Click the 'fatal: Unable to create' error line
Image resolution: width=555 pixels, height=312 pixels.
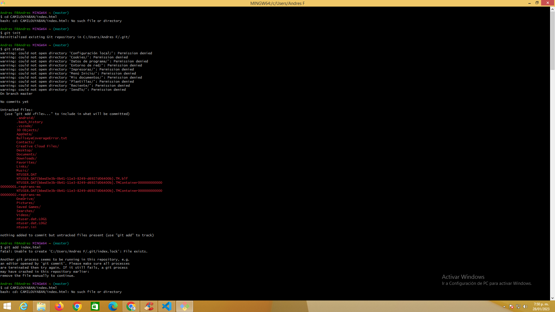(74, 251)
